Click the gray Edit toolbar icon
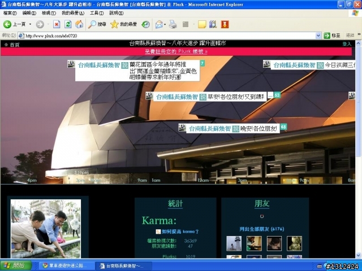The height and width of the screenshot is (271, 362). (x=186, y=24)
